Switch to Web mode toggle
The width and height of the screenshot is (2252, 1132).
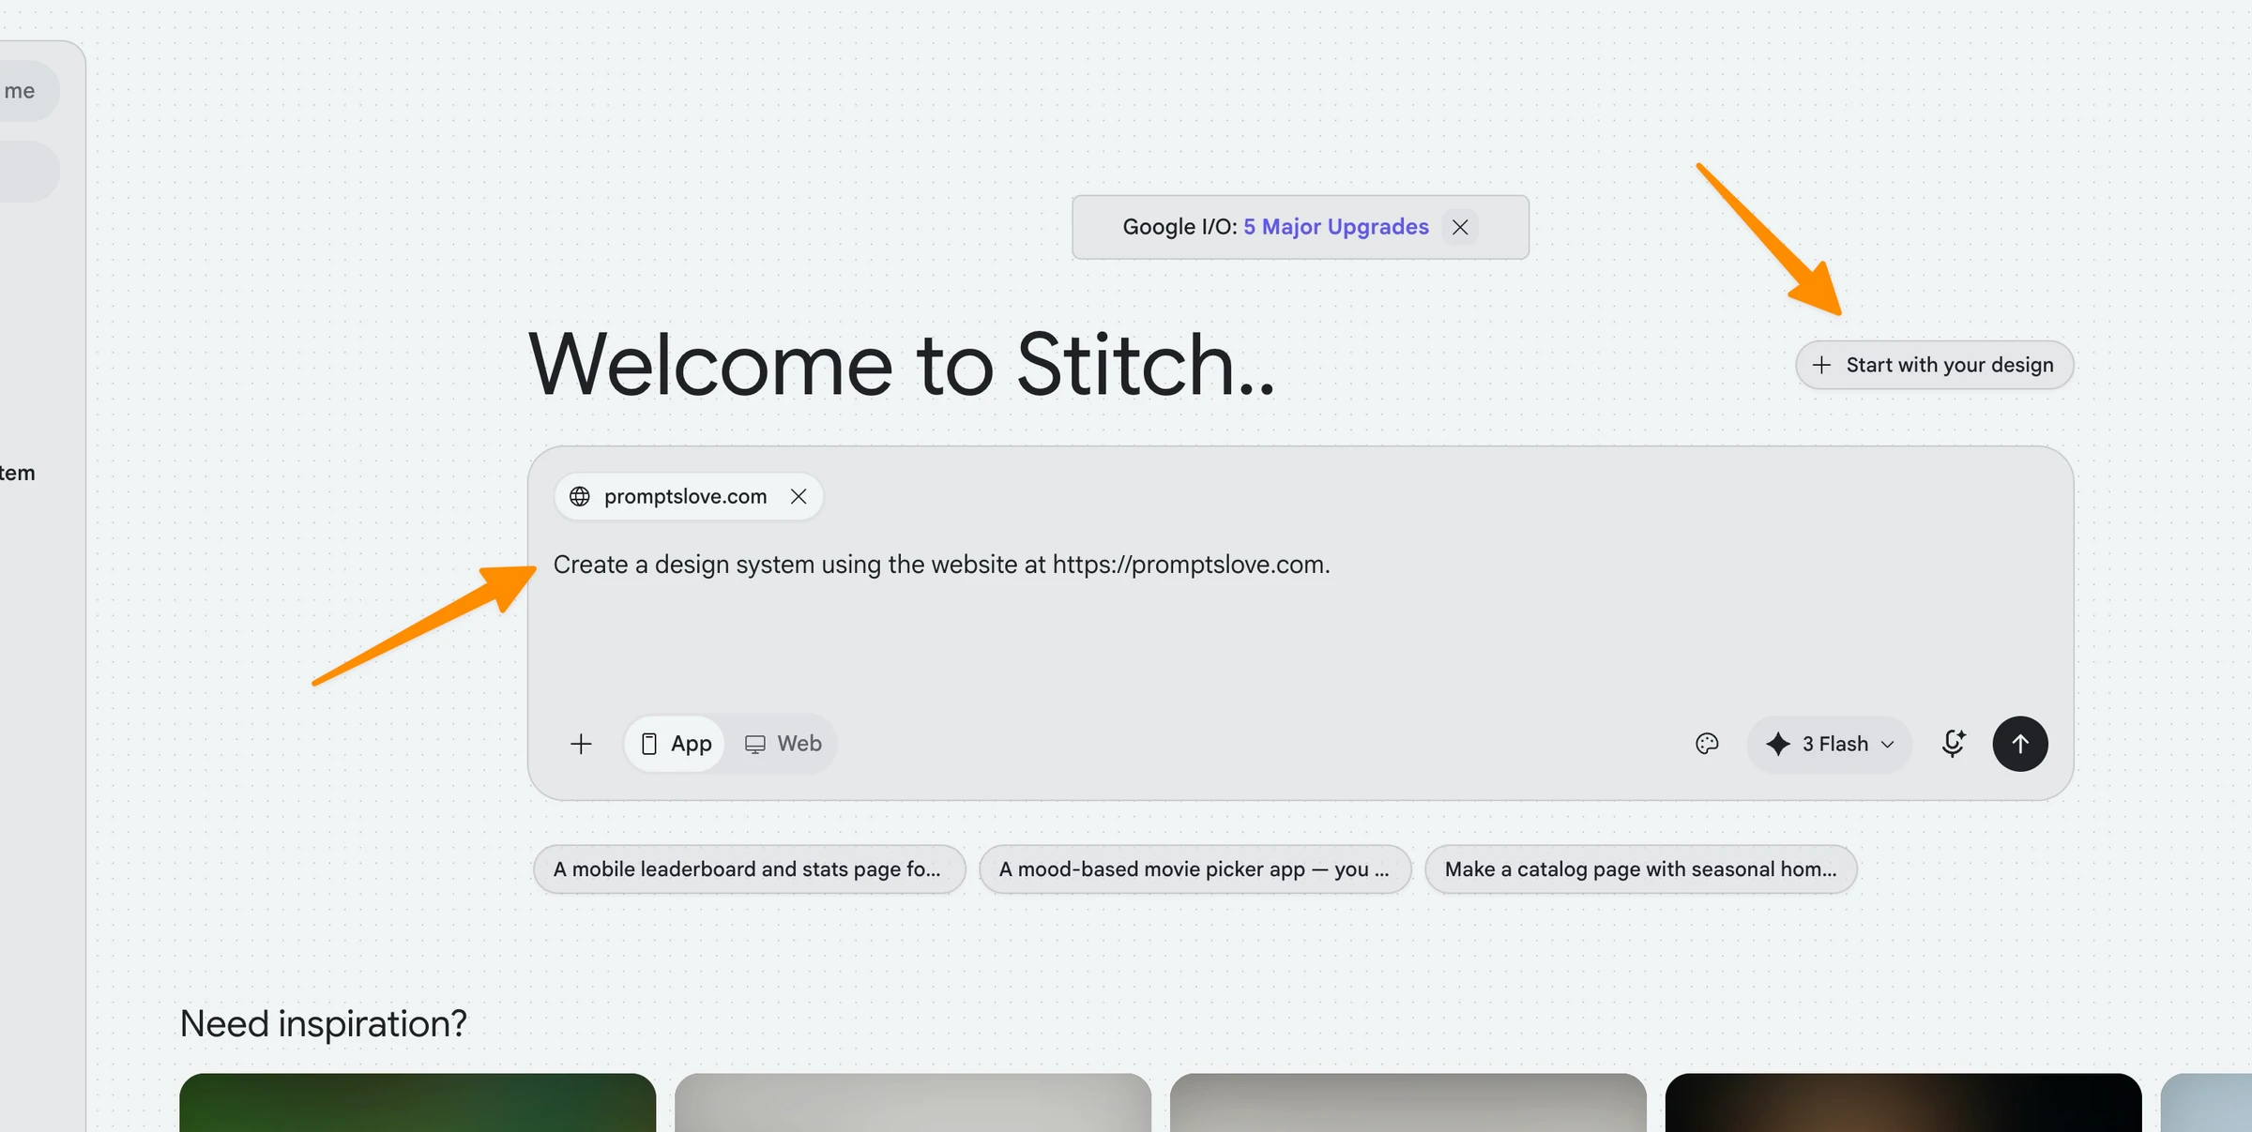pyautogui.click(x=783, y=744)
